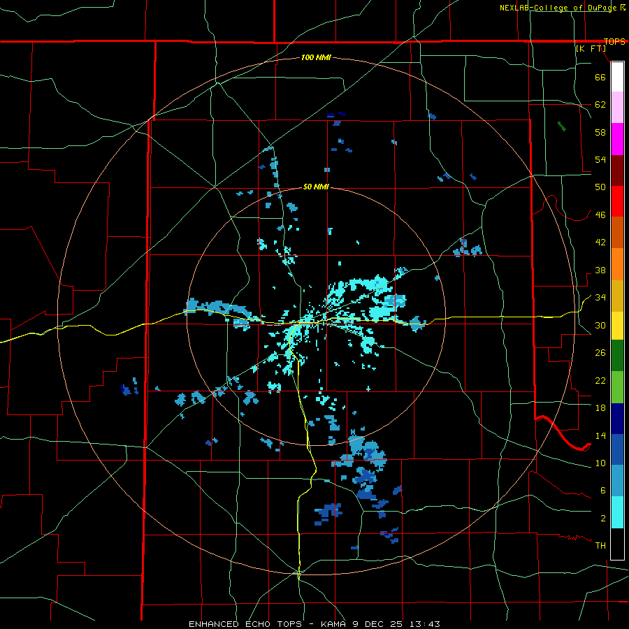Click the '13:43' timestamp in caption
This screenshot has height=629, width=629.
(x=425, y=624)
